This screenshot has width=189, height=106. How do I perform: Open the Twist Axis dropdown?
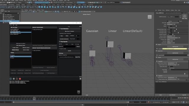pos(170,41)
